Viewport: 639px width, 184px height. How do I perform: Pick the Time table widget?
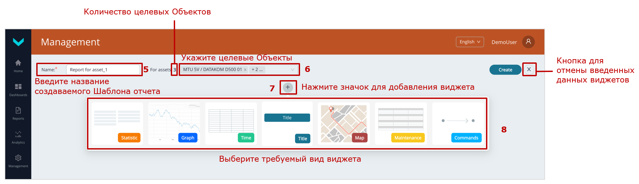pos(231,124)
